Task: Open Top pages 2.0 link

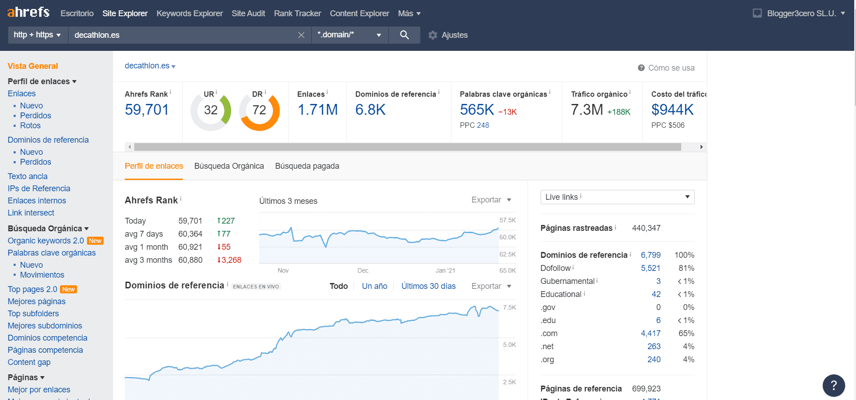Action: 32,289
